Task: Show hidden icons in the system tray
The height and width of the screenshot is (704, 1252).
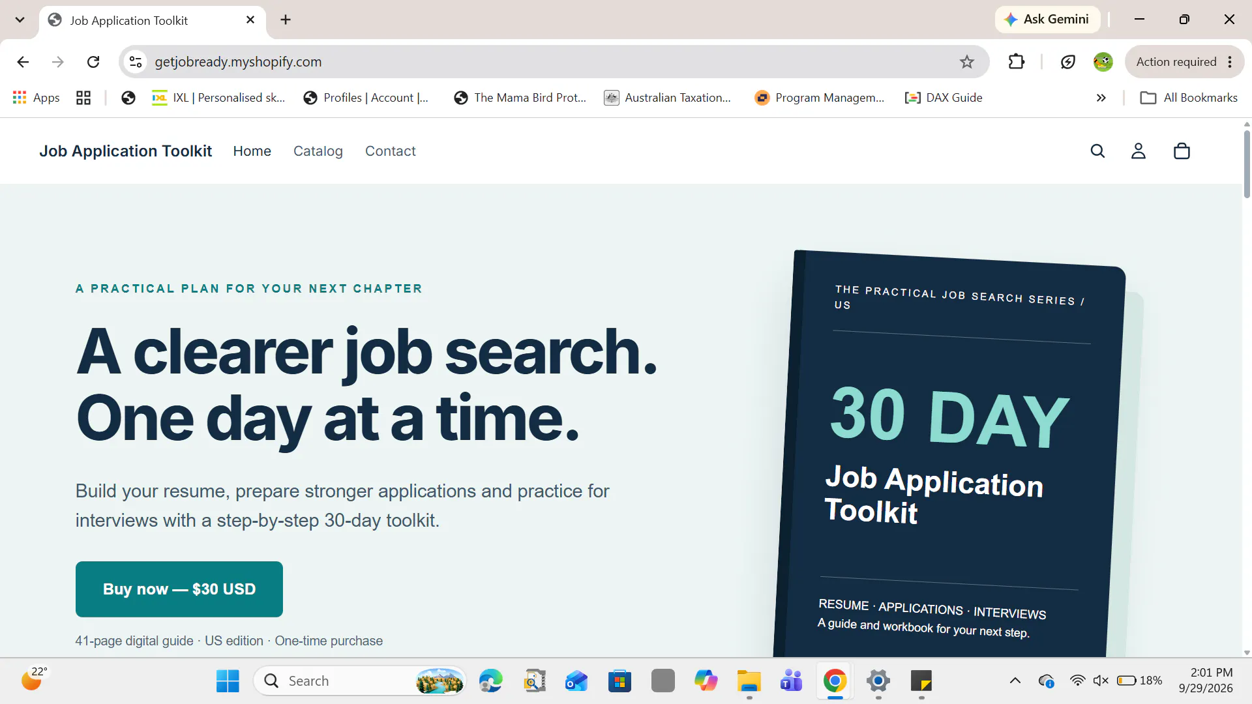Action: (1015, 681)
